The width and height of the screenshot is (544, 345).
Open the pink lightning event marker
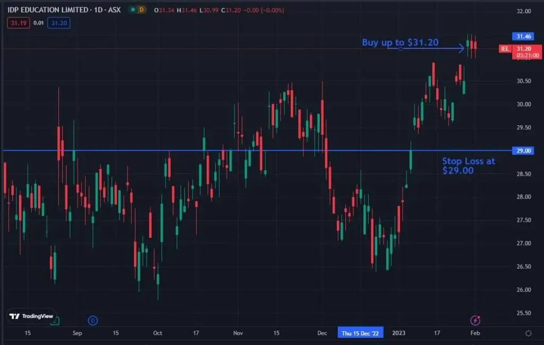pos(475,320)
